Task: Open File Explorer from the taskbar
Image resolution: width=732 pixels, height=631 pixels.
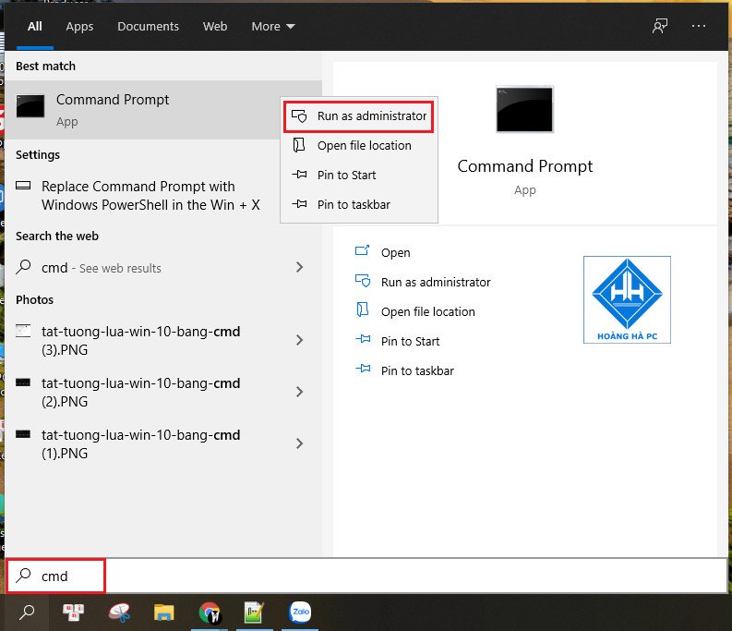Action: (x=164, y=612)
